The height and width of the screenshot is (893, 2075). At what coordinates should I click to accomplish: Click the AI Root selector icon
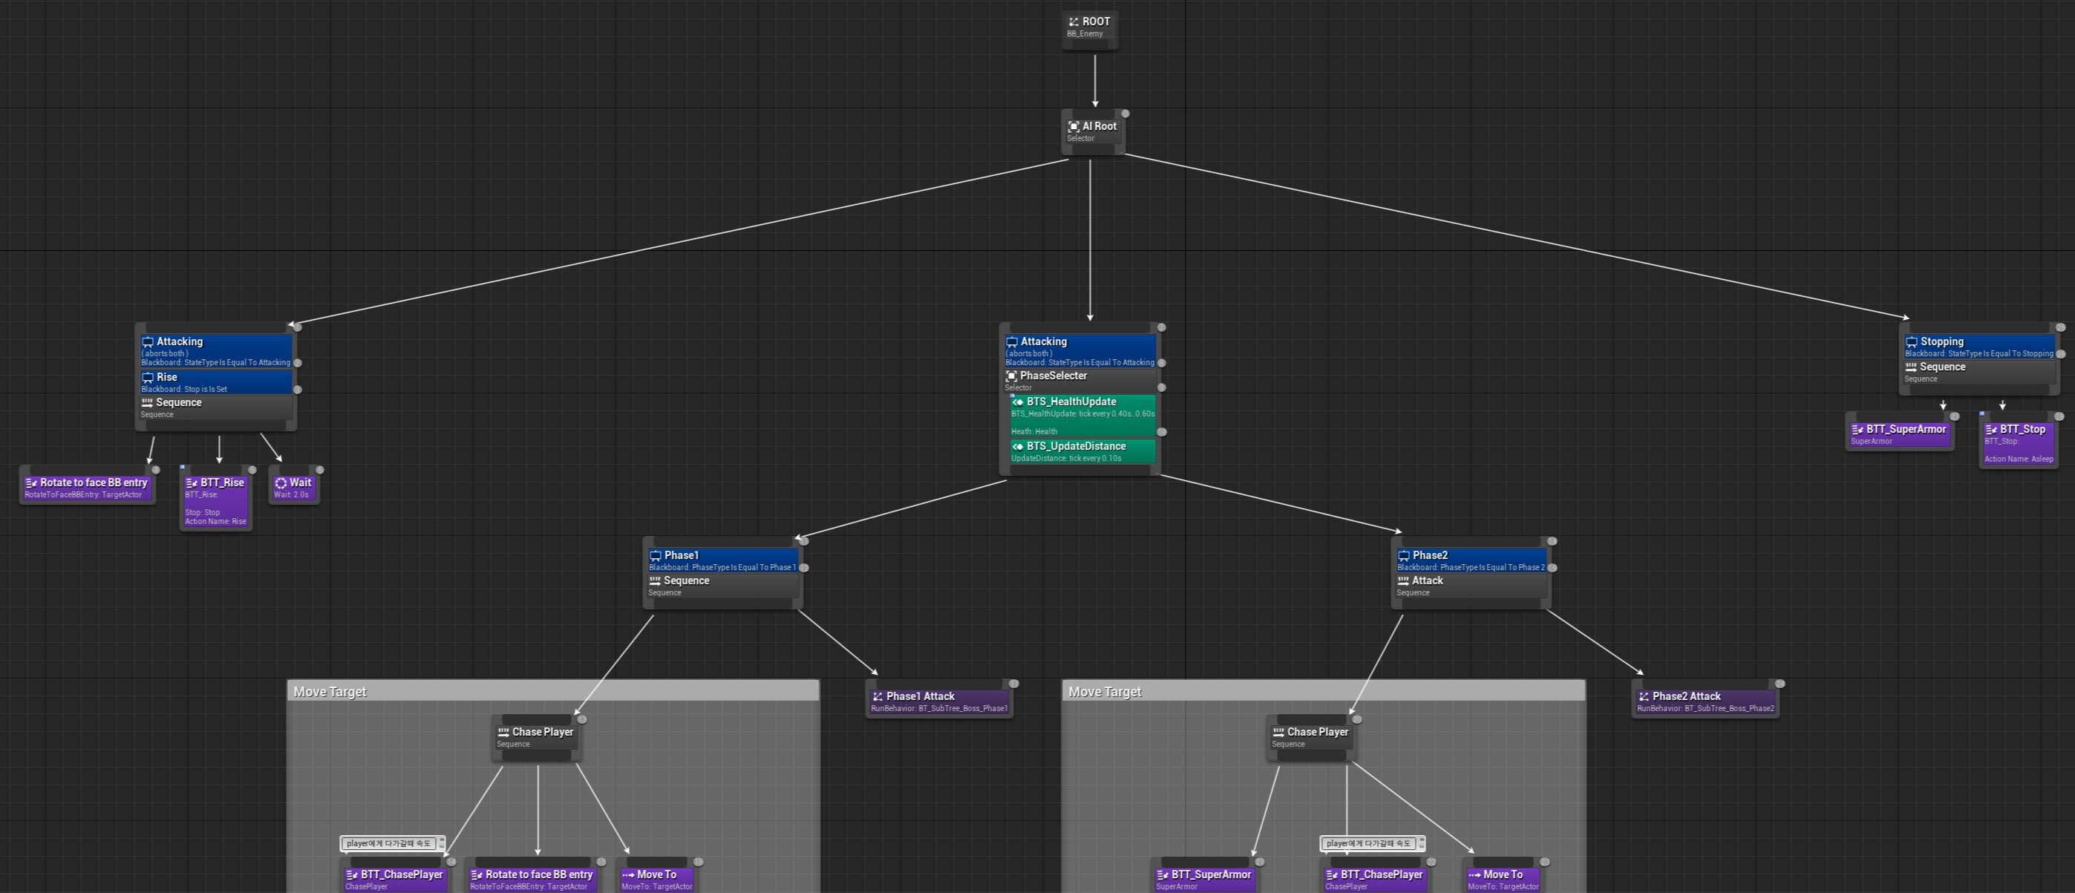click(1073, 126)
